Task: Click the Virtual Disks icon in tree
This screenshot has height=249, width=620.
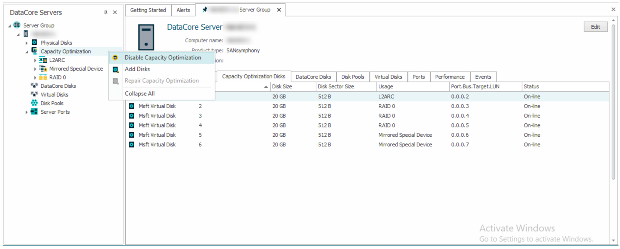Action: click(34, 94)
